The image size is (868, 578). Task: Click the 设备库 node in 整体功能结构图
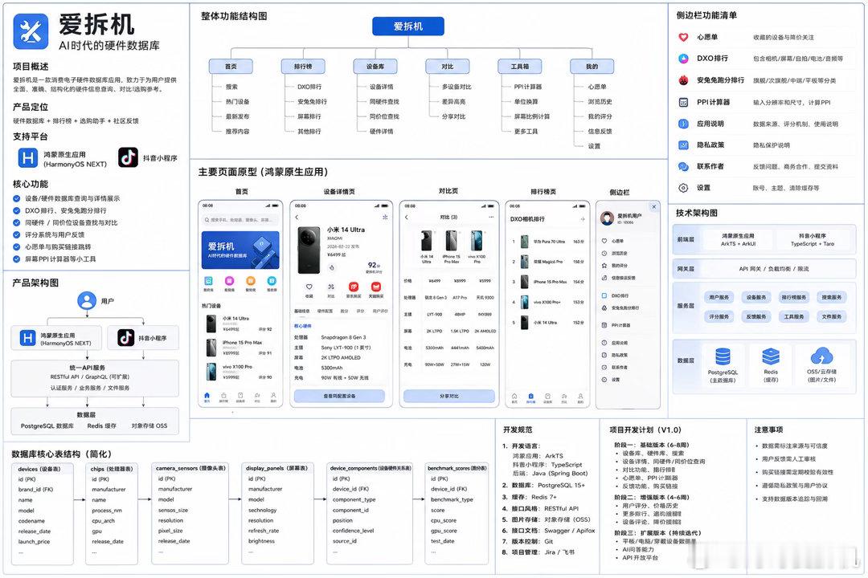coord(375,67)
